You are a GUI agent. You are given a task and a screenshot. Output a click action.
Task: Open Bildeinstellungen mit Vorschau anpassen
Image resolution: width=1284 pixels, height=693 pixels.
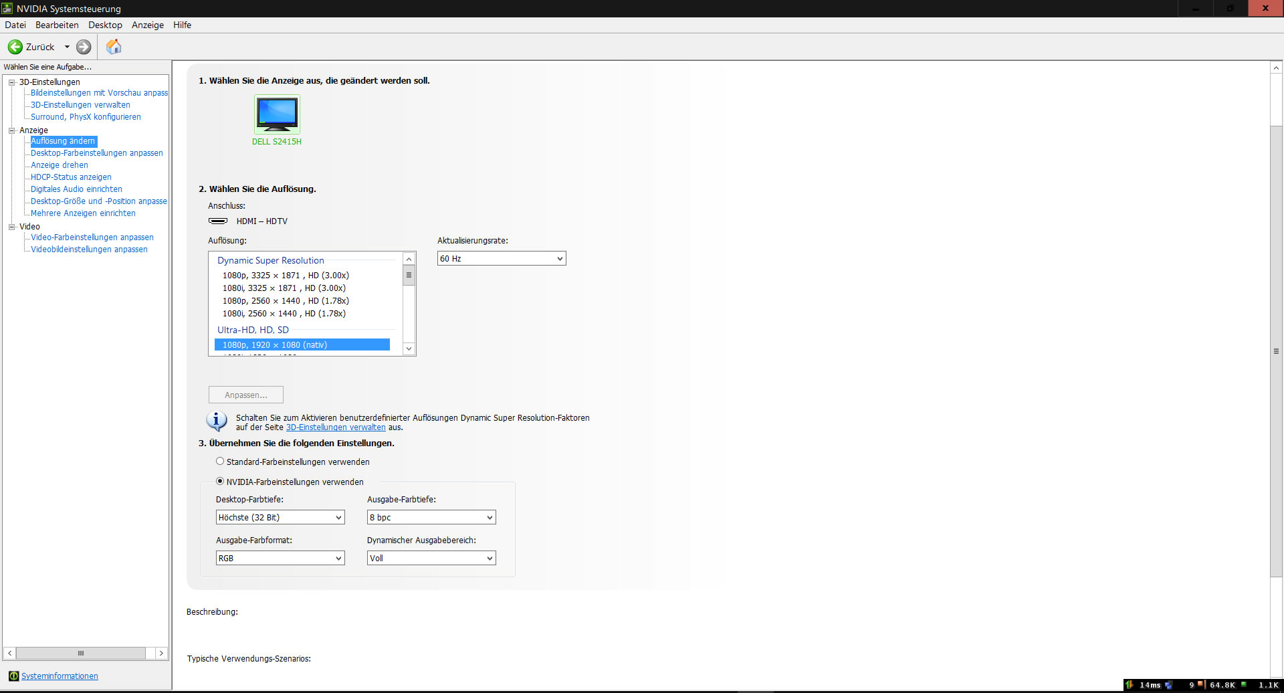pos(99,93)
